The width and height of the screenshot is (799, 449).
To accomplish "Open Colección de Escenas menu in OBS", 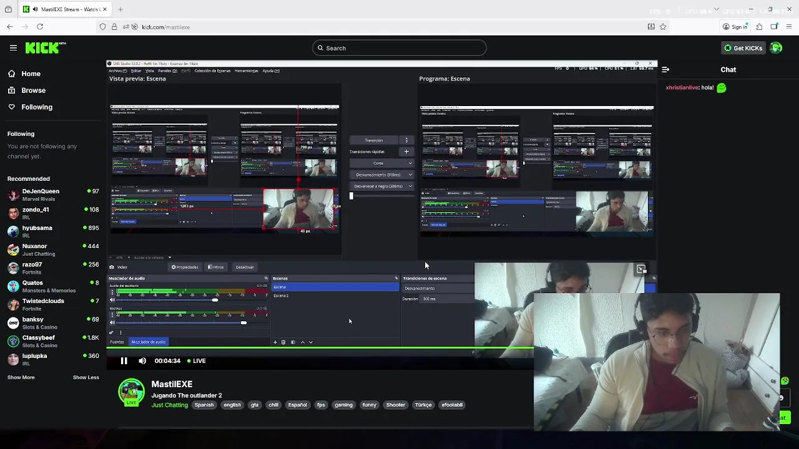I will click(x=212, y=70).
